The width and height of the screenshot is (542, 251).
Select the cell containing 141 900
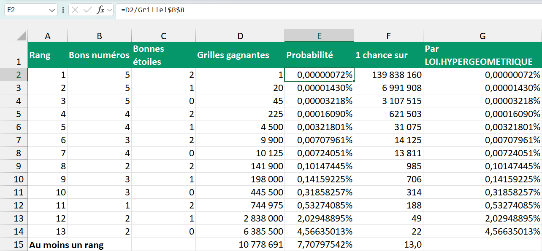coord(240,166)
